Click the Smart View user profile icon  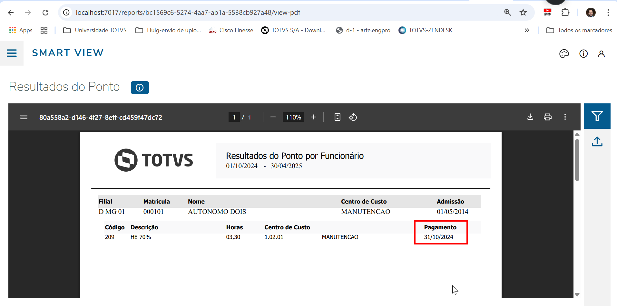click(602, 53)
